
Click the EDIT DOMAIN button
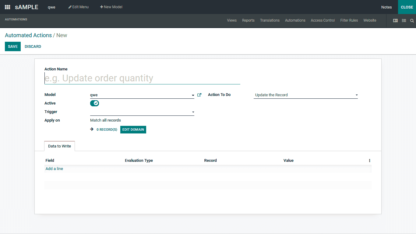[x=133, y=129]
